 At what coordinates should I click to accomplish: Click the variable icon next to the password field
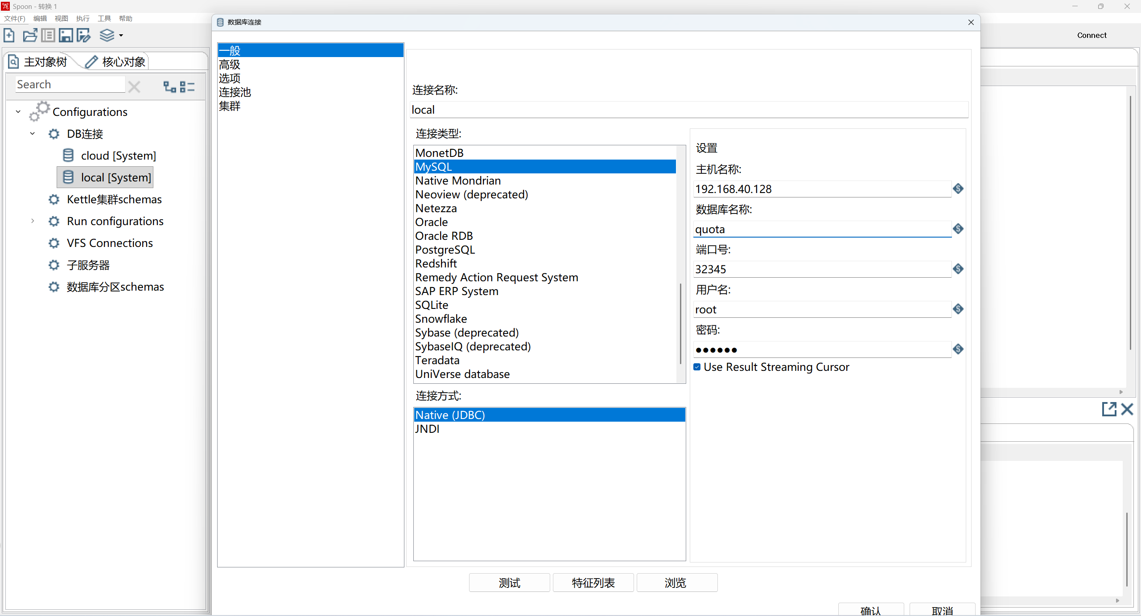958,349
